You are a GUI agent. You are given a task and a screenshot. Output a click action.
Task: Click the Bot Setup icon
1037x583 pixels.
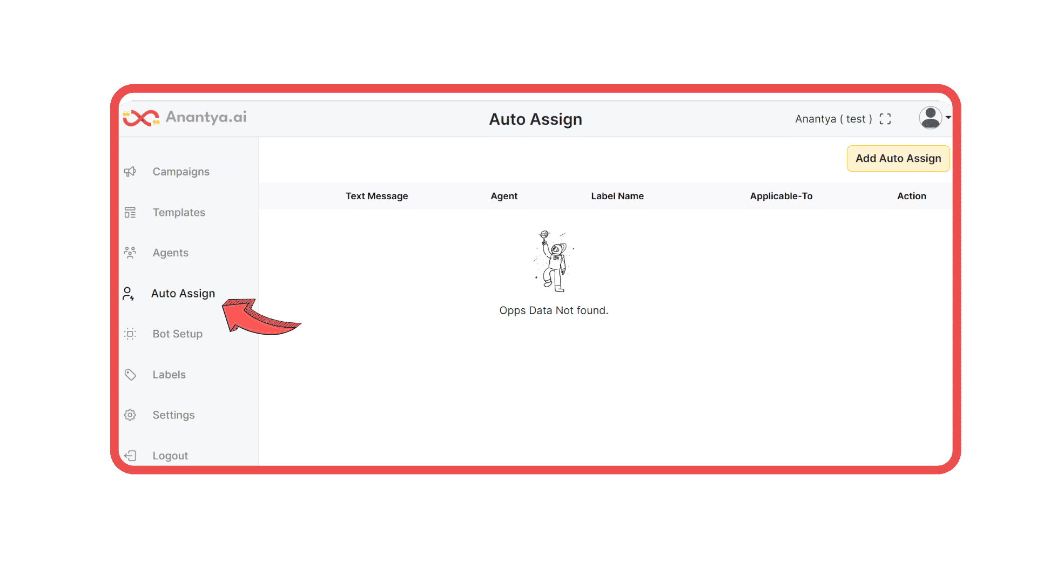coord(130,334)
